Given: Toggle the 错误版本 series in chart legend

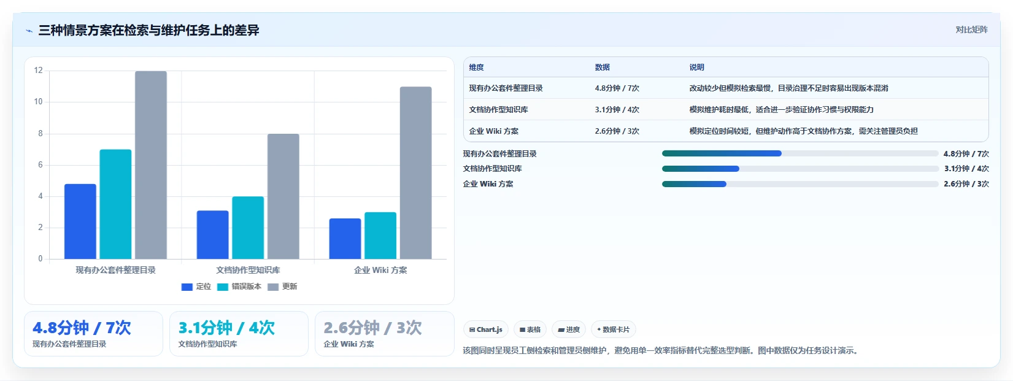Looking at the screenshot, I should click(x=239, y=287).
